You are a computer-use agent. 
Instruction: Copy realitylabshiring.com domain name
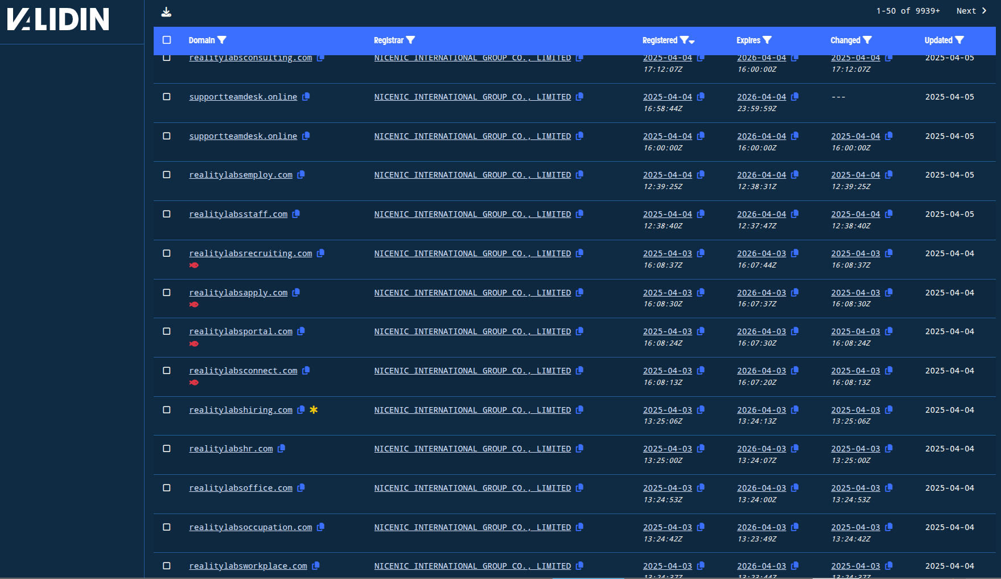click(x=301, y=410)
